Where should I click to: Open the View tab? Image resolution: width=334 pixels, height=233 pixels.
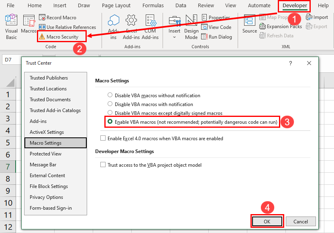230,5
